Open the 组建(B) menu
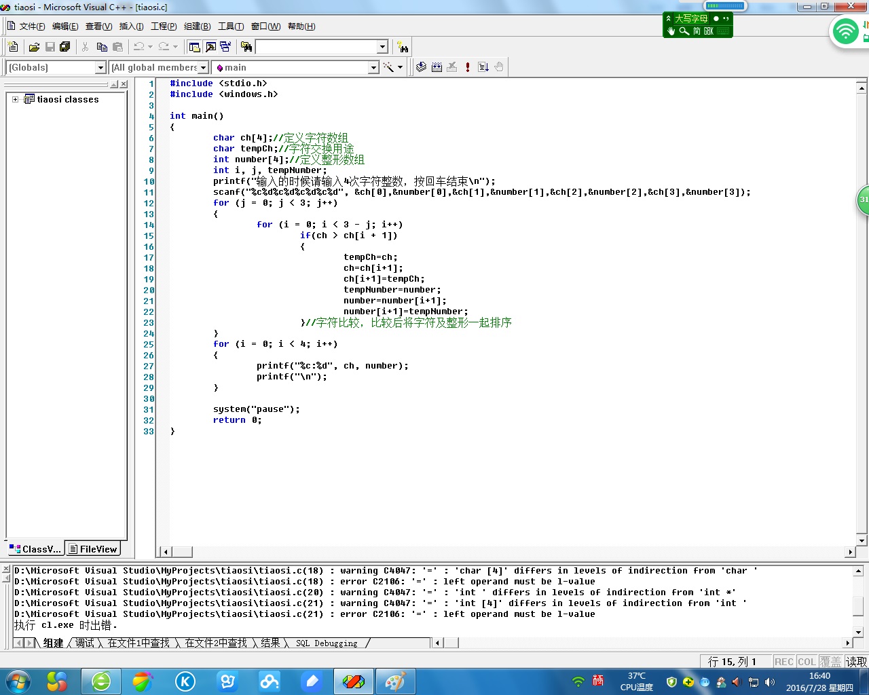This screenshot has height=695, width=869. [197, 26]
